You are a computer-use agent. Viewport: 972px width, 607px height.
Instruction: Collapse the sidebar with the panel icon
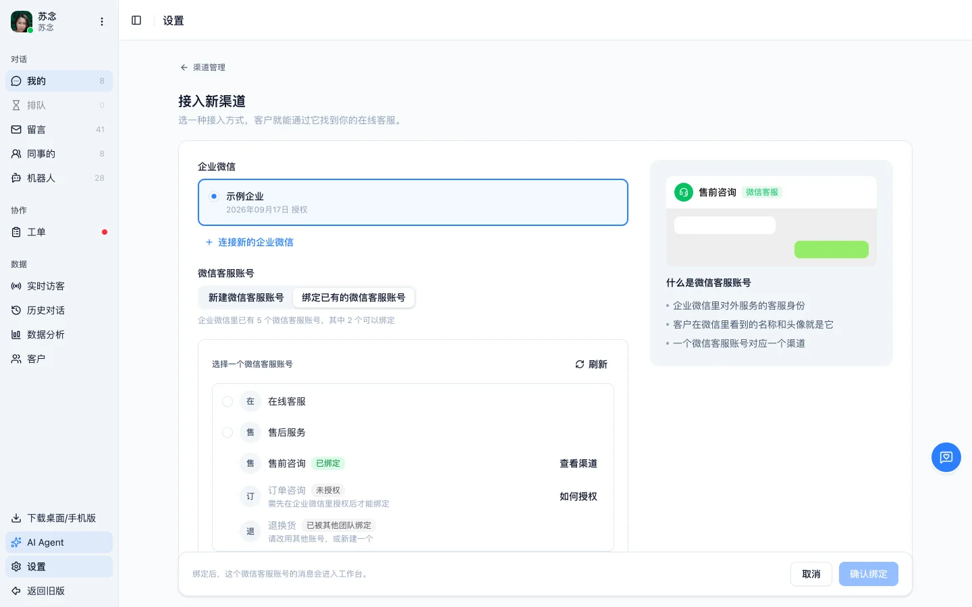136,20
